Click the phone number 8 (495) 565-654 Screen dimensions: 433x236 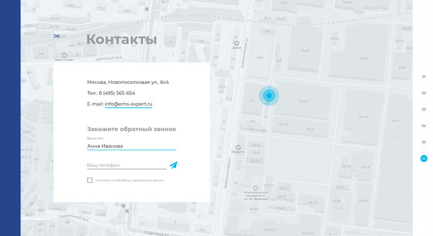click(117, 93)
